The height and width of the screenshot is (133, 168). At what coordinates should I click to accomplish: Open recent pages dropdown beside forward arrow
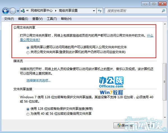click(x=18, y=11)
